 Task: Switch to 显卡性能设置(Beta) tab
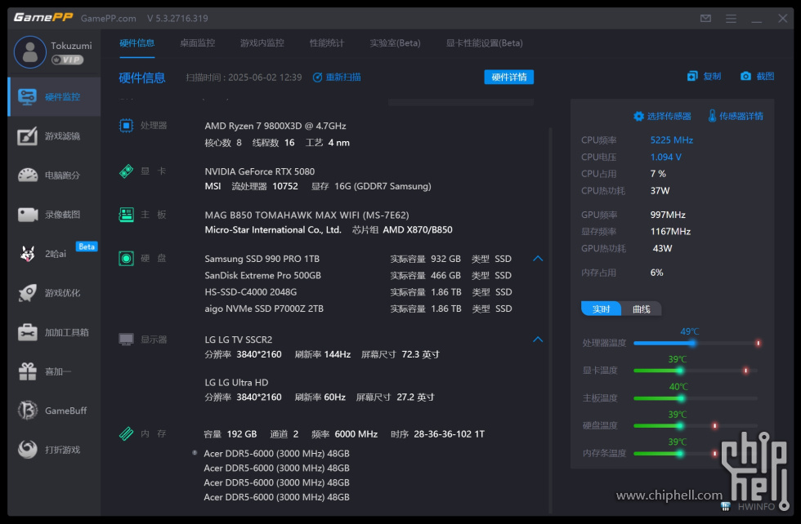pos(484,43)
